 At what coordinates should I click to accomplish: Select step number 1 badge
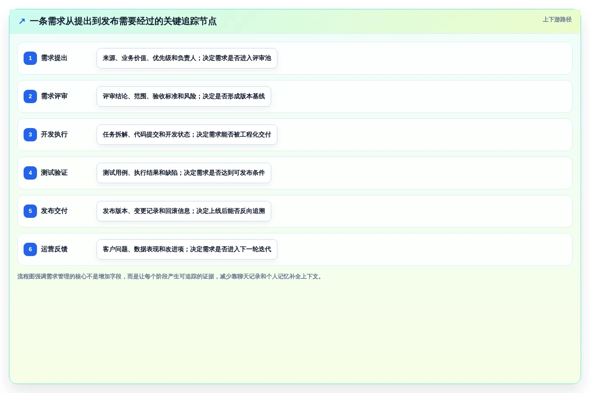tap(30, 58)
